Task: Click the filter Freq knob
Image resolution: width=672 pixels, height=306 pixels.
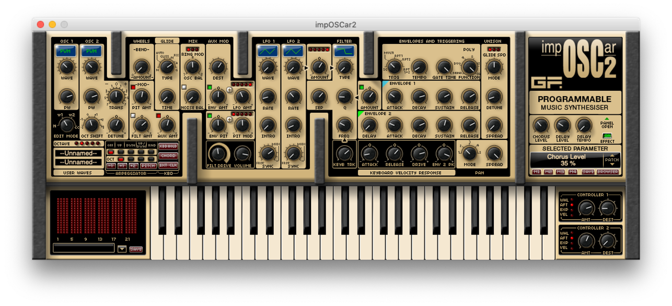Action: pyautogui.click(x=344, y=125)
